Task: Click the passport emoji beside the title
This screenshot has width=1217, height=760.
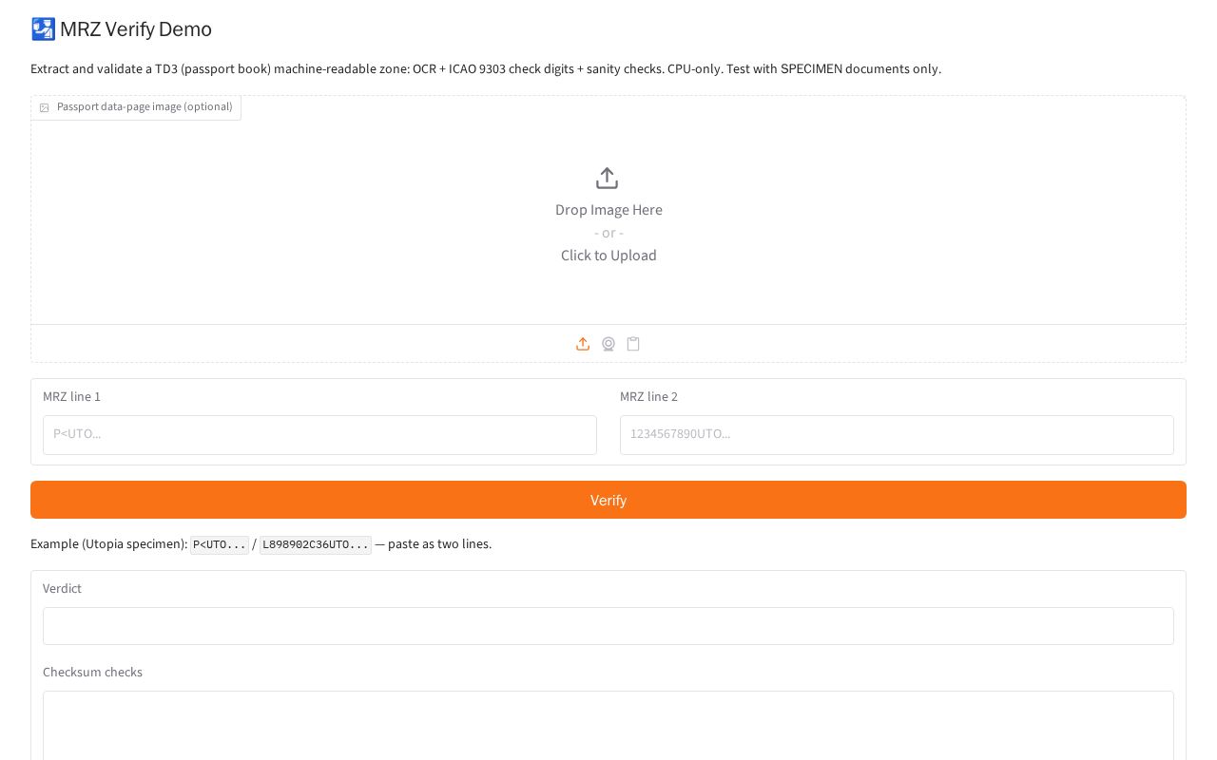Action: click(43, 29)
